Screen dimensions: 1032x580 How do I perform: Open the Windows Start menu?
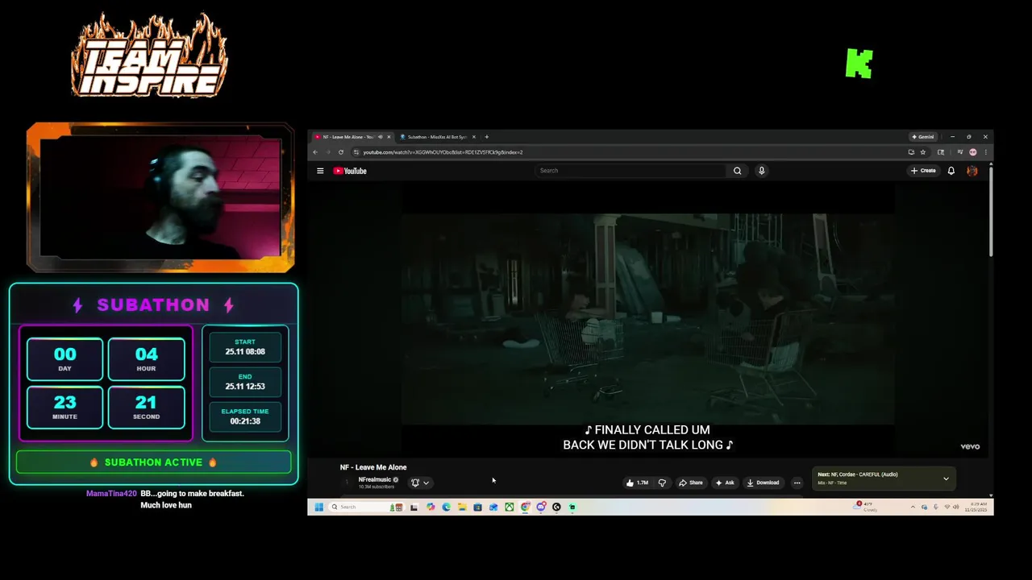[x=318, y=507]
